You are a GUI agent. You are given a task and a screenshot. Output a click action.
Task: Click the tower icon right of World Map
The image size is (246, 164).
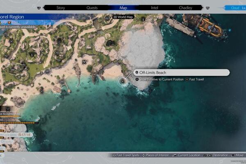pyautogui.click(x=143, y=19)
